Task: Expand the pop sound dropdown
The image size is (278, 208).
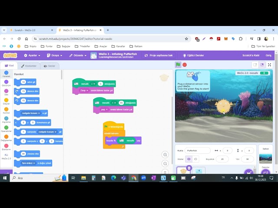Action: click(x=104, y=110)
